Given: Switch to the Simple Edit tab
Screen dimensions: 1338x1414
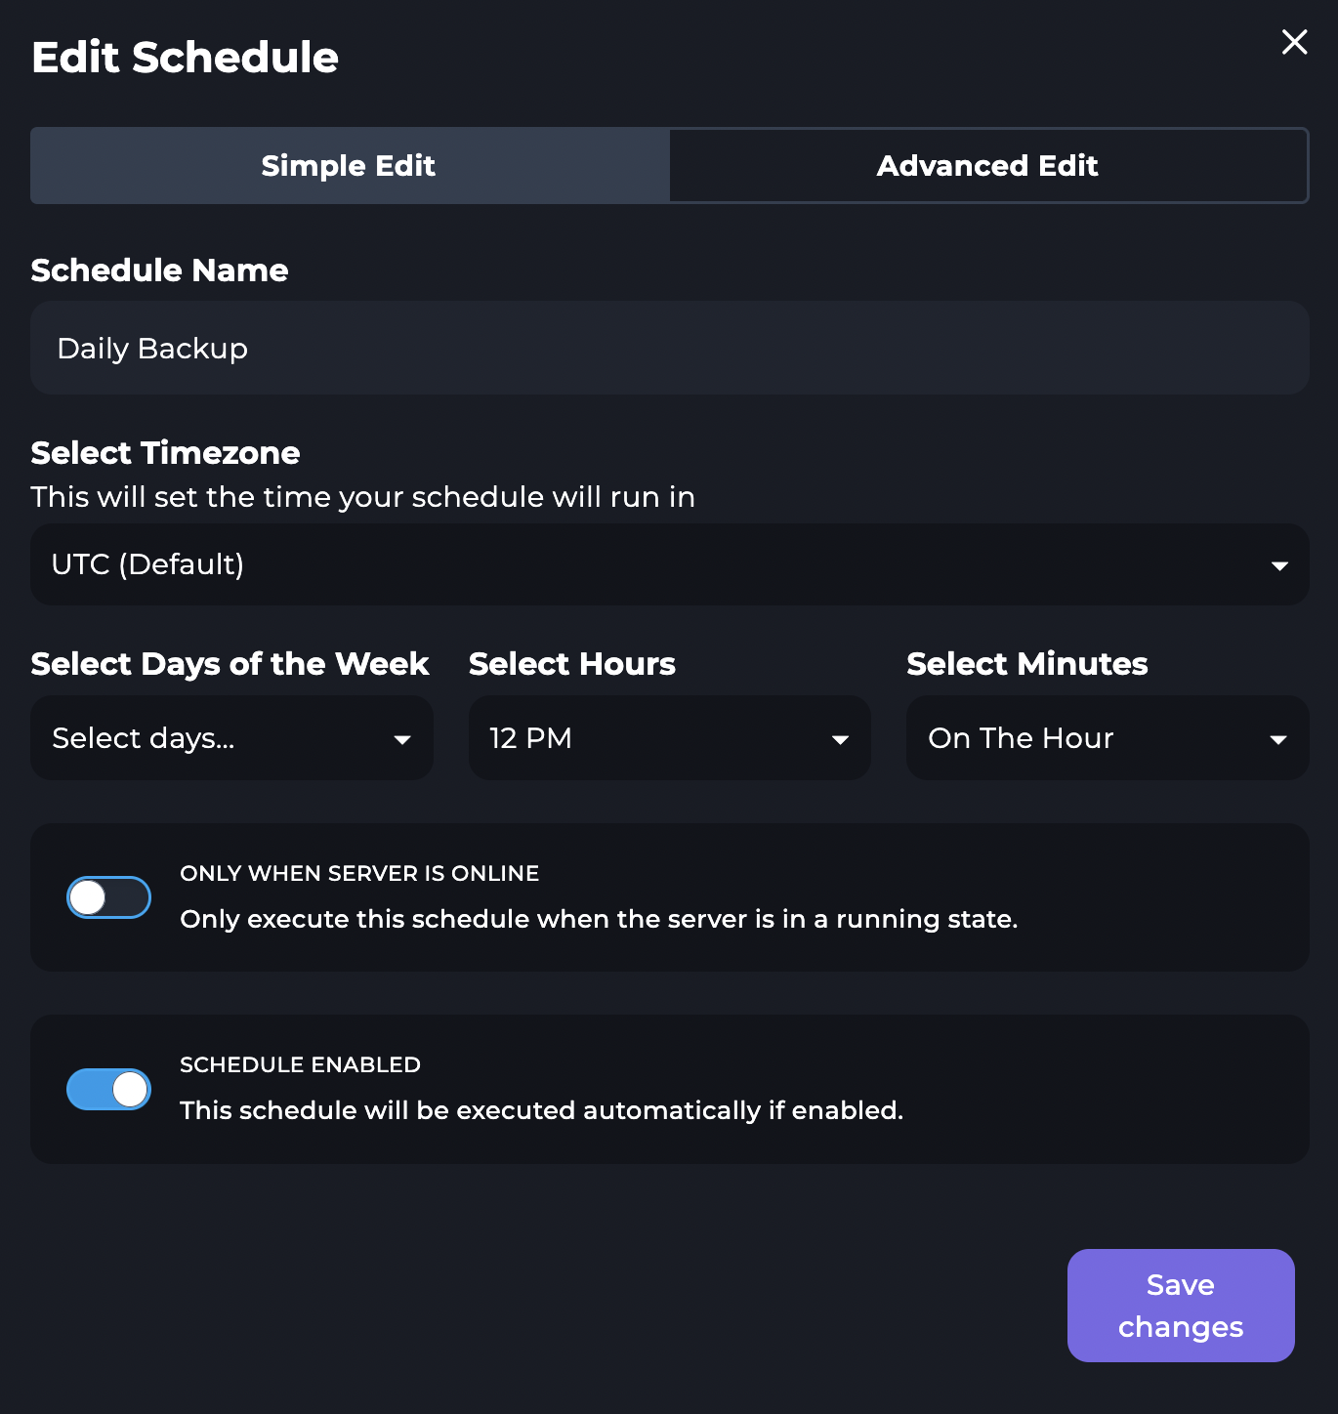Looking at the screenshot, I should [x=349, y=166].
